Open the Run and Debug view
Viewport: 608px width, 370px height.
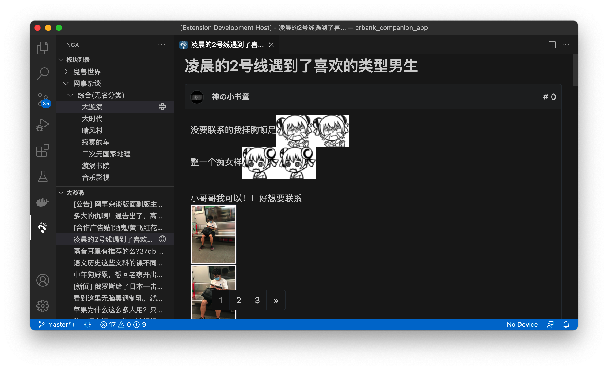click(43, 125)
